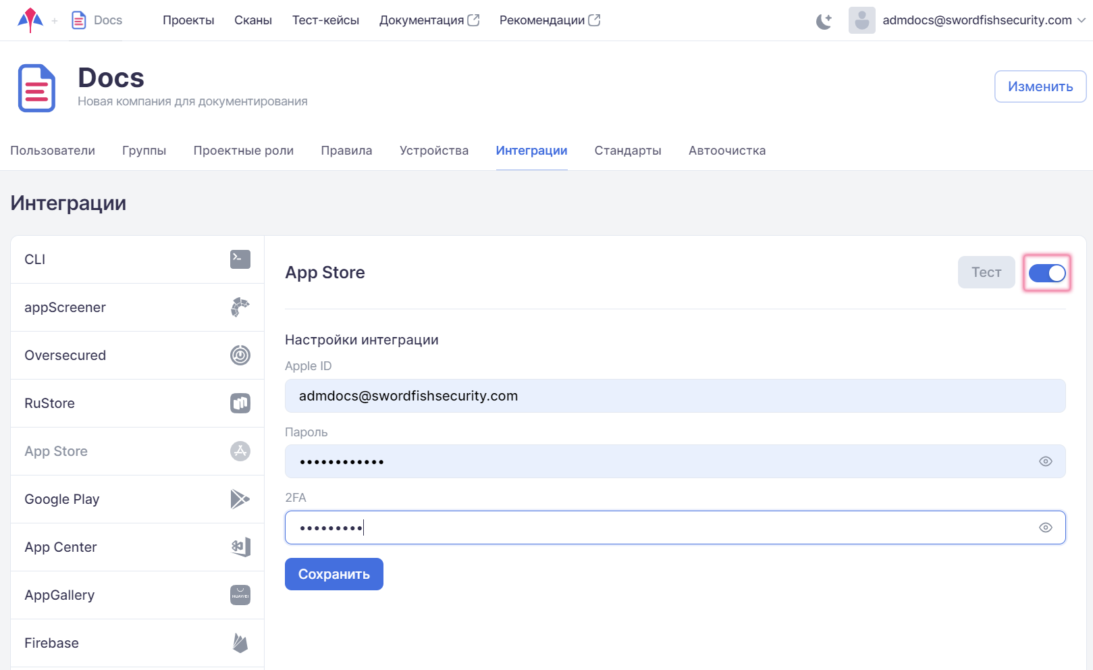Click the Oversecured circular icon
Image resolution: width=1093 pixels, height=670 pixels.
tap(240, 355)
